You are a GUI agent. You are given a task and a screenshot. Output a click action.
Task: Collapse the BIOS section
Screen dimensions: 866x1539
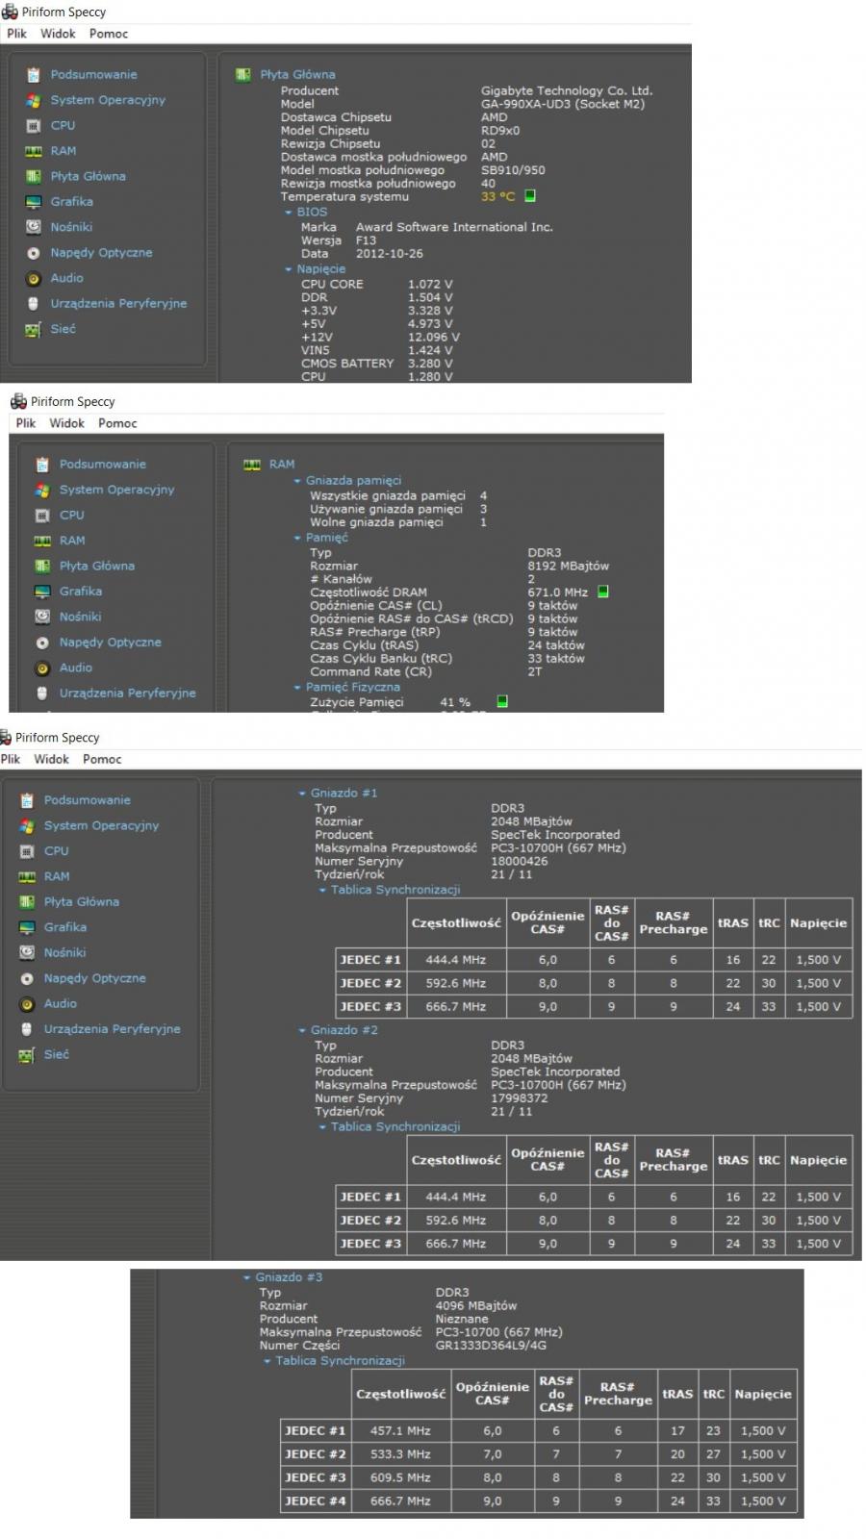click(x=288, y=213)
